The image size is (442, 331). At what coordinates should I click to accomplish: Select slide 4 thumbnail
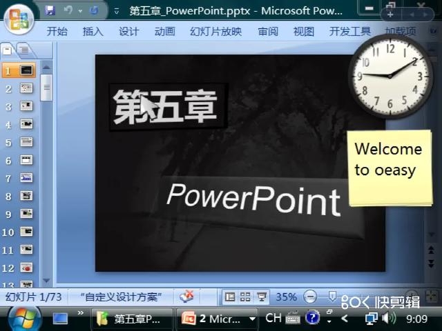[x=26, y=124]
